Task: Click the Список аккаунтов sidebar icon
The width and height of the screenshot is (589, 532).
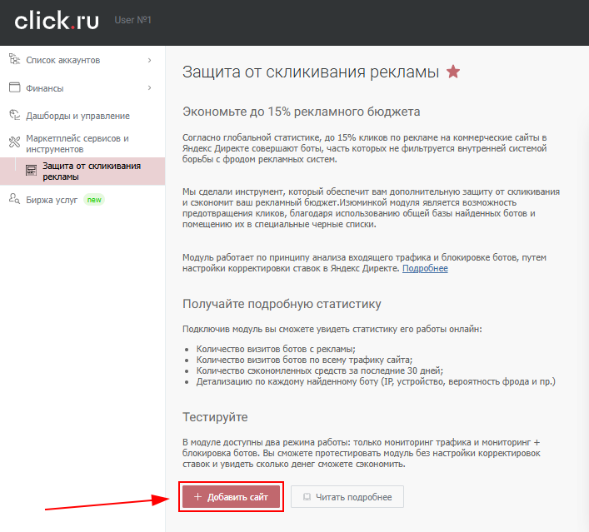Action: [13, 59]
